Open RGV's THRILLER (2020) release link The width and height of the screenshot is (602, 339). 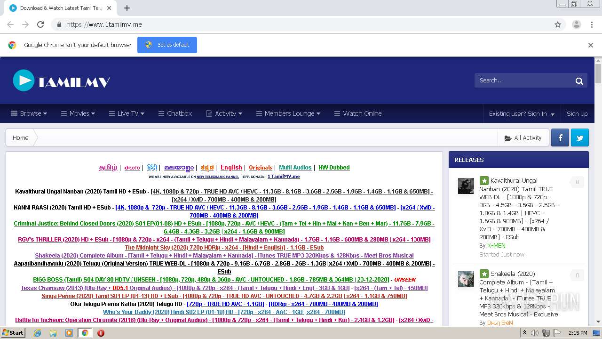pyautogui.click(x=224, y=240)
